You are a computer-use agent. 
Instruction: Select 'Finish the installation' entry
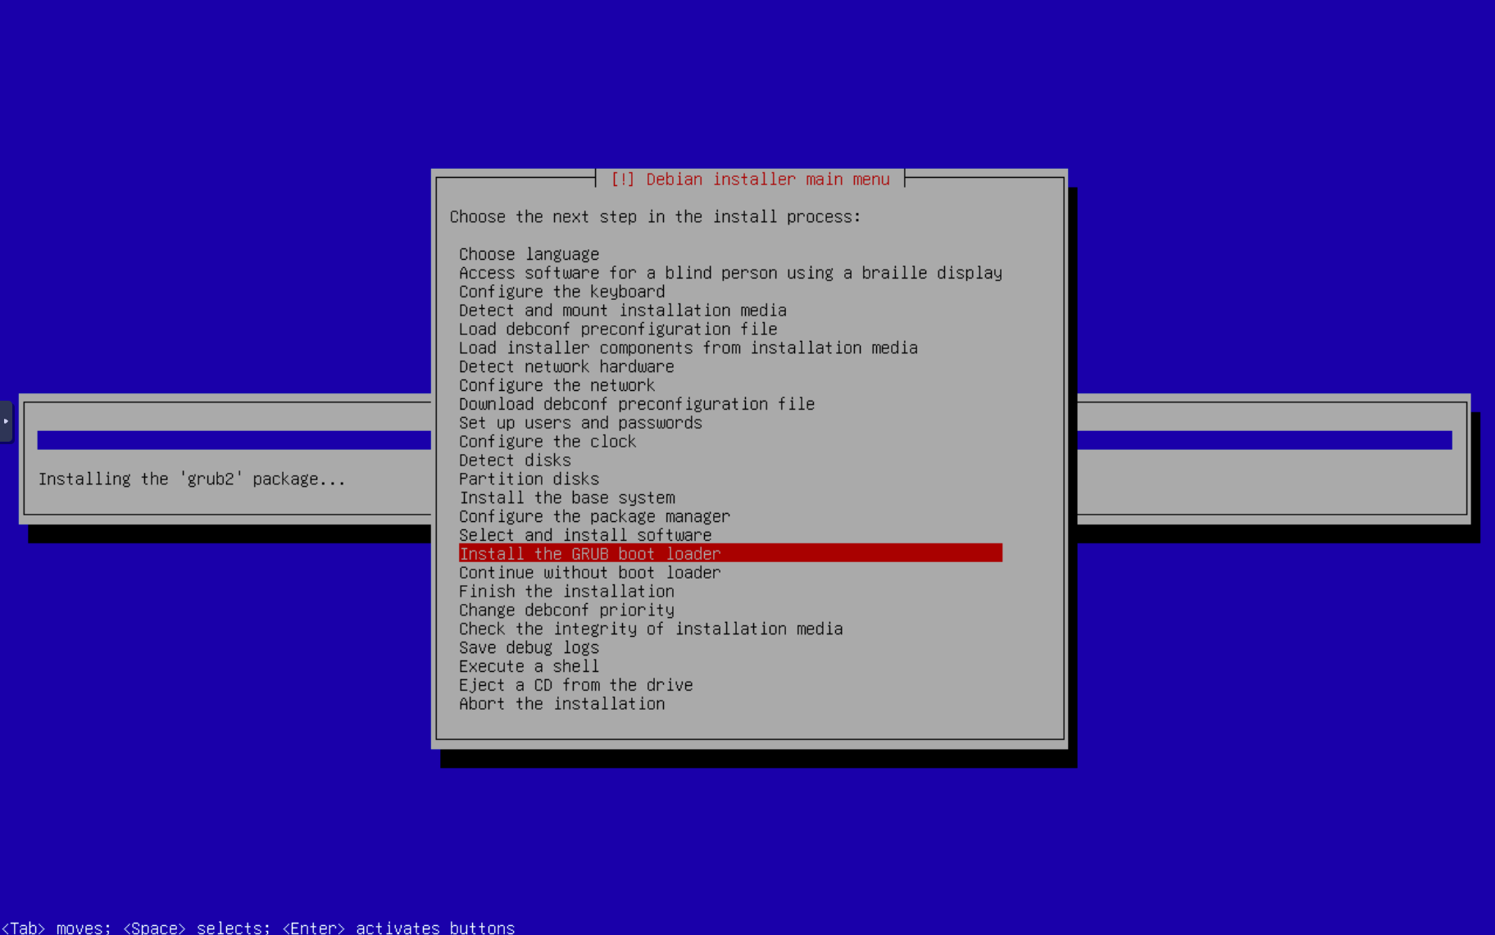point(566,592)
